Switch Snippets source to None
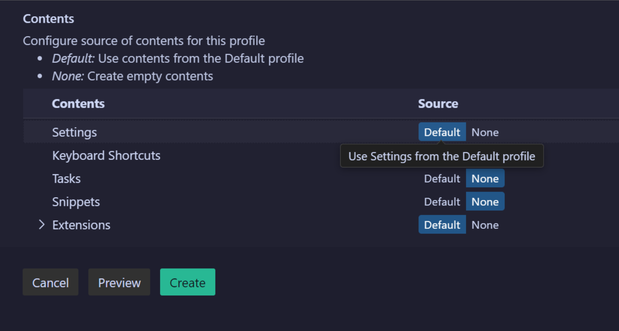The image size is (619, 331). [x=485, y=202]
